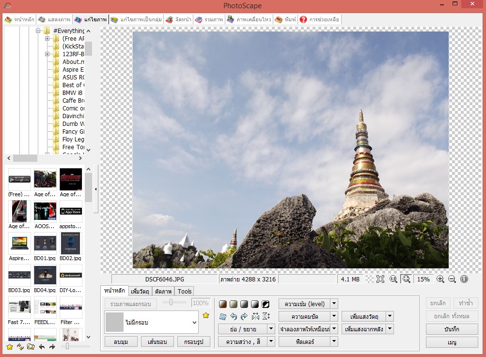This screenshot has width=486, height=357.
Task: Apply the black-and-white gradient effect icon
Action: [x=255, y=304]
